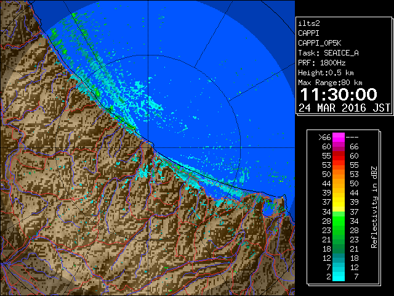
Task: Click the first 'CAPPI' product line
Action: (308, 33)
